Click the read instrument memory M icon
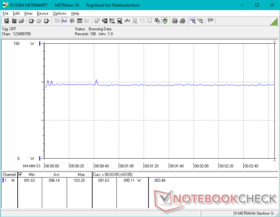The height and width of the screenshot is (217, 280). [46, 21]
